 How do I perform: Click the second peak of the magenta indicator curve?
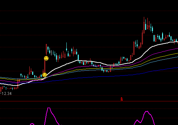[147, 111]
